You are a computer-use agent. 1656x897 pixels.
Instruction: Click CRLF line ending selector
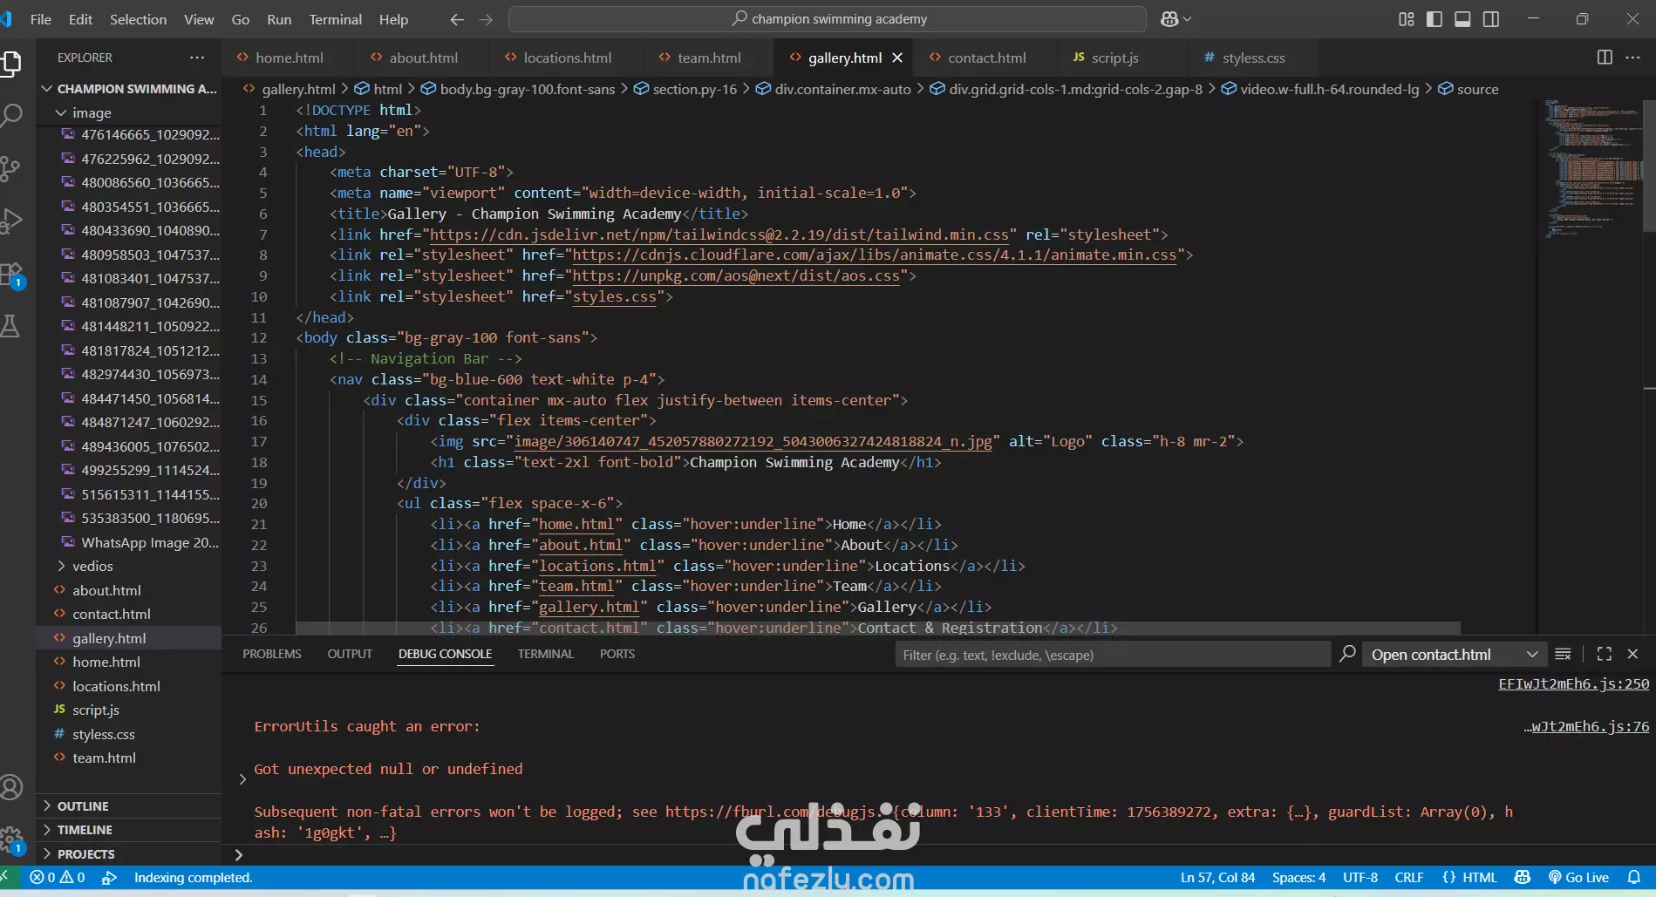tap(1409, 878)
